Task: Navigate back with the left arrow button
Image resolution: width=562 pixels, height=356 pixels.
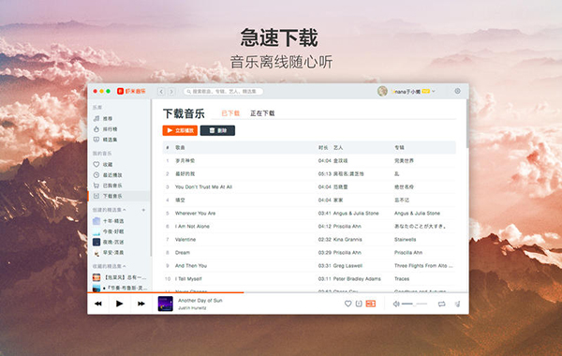Action: [161, 92]
